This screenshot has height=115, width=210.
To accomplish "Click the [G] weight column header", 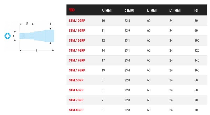I will pos(196,11).
